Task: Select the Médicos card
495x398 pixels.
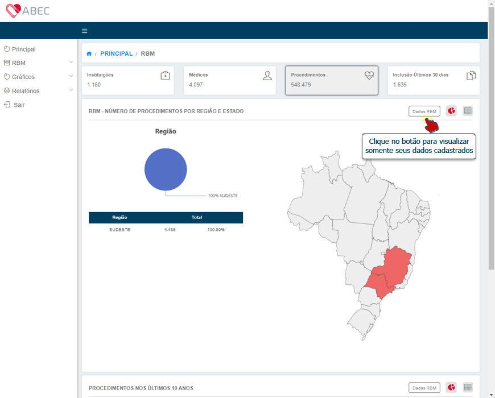Action: pos(230,80)
